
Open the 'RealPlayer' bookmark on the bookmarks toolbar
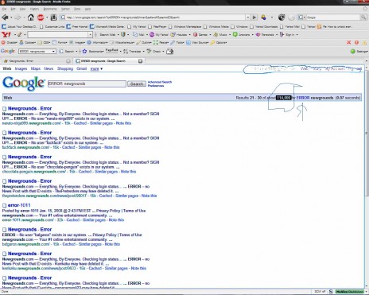coord(157,26)
